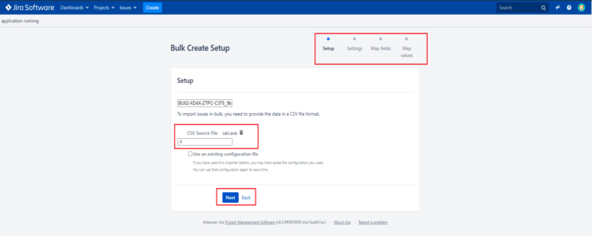592x236 pixels.
Task: Select the Map fields wizard step
Action: click(x=381, y=45)
